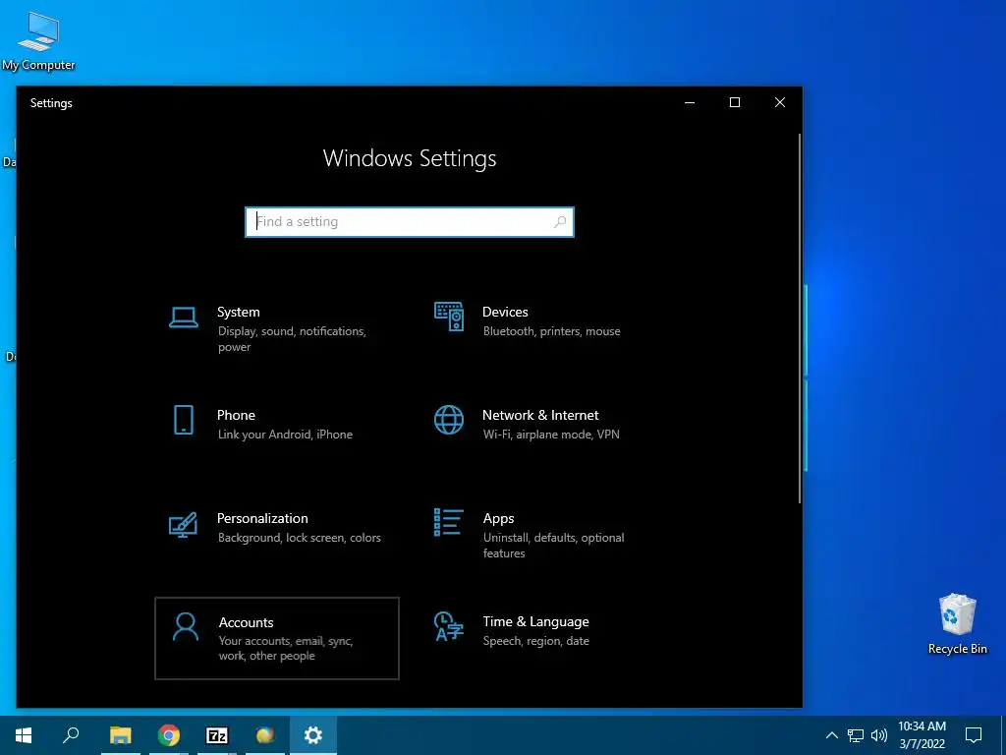Click the Settings gear in the taskbar
Viewport: 1006px width, 755px height.
click(313, 735)
